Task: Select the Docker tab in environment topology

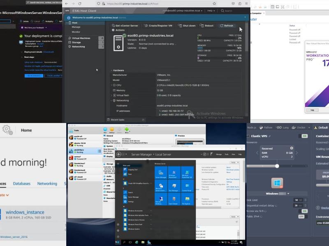Action: [299, 128]
